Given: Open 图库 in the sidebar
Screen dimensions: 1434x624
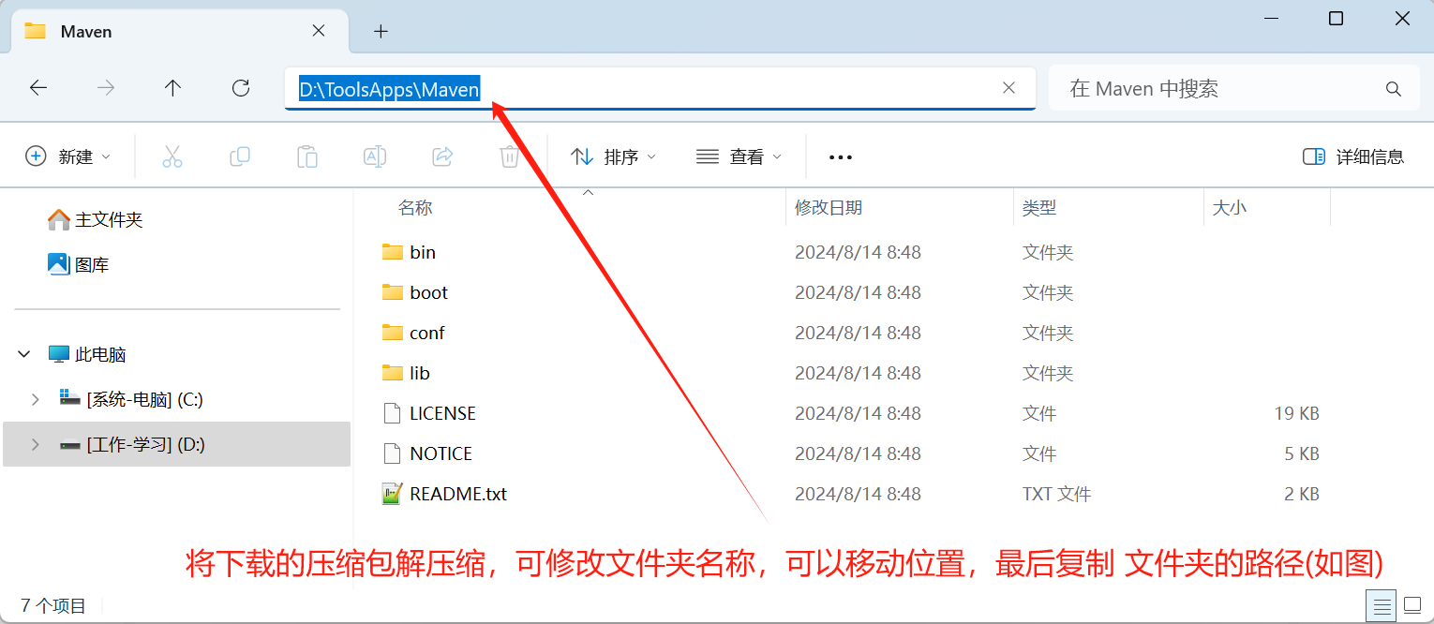Looking at the screenshot, I should 78,264.
